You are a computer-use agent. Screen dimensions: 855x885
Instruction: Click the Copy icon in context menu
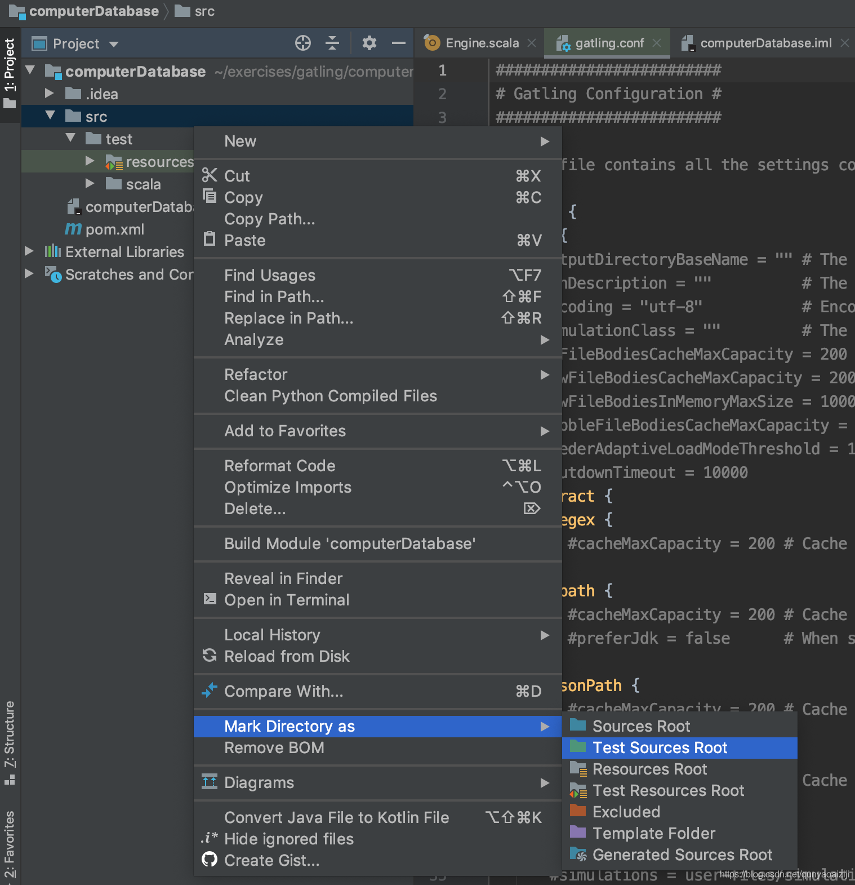click(x=210, y=196)
